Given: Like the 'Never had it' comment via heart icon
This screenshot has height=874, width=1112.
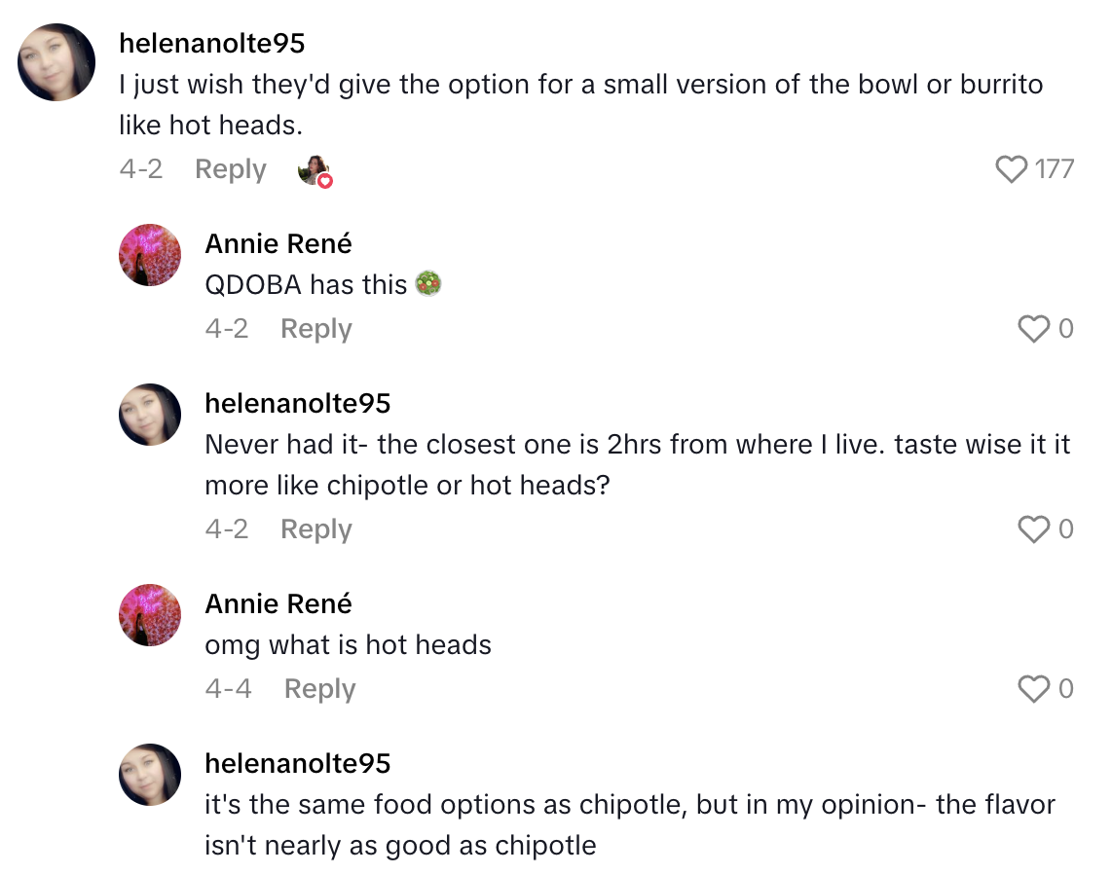Looking at the screenshot, I should tap(1032, 529).
